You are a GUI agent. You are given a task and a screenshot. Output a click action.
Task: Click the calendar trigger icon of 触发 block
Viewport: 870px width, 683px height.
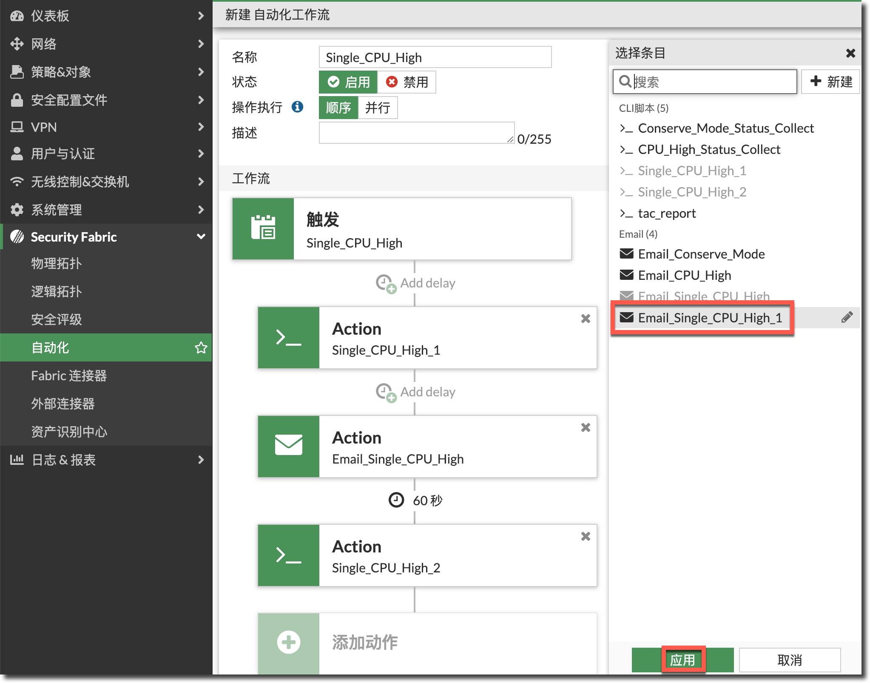pyautogui.click(x=263, y=228)
